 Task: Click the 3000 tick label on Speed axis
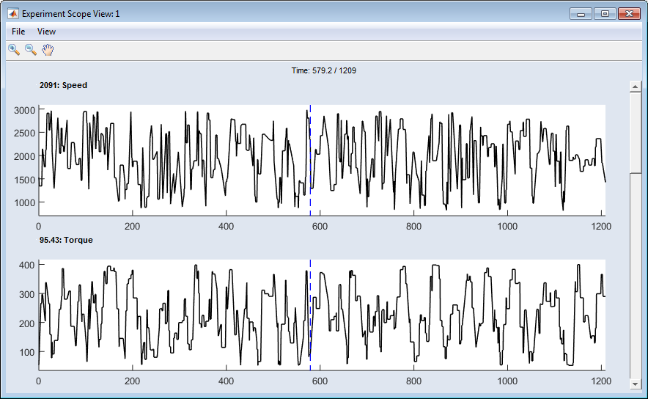point(25,110)
